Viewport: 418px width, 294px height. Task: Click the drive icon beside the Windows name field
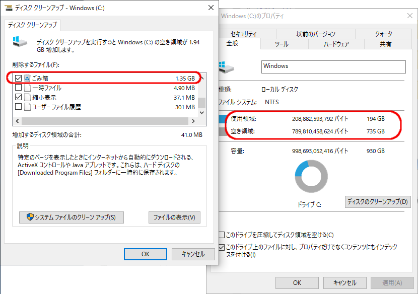[x=226, y=67]
